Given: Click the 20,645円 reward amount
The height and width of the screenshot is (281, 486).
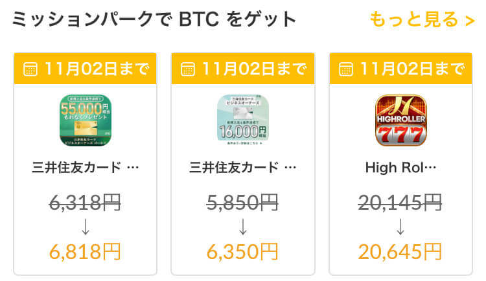Looking at the screenshot, I should (x=400, y=250).
